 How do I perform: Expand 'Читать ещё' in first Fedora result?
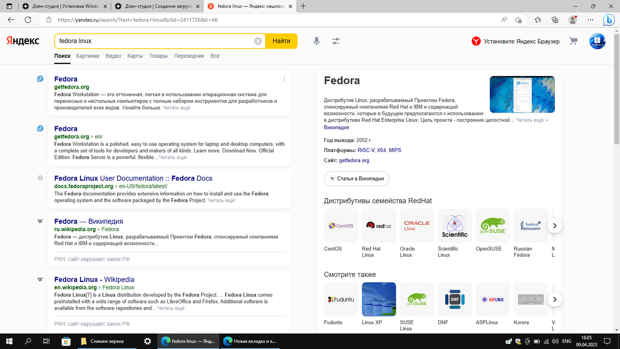click(x=176, y=108)
